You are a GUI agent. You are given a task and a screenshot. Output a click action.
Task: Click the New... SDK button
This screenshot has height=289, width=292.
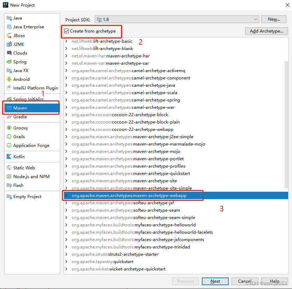[x=273, y=19]
